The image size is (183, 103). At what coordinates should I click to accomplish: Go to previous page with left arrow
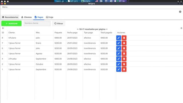click(x=3, y=28)
